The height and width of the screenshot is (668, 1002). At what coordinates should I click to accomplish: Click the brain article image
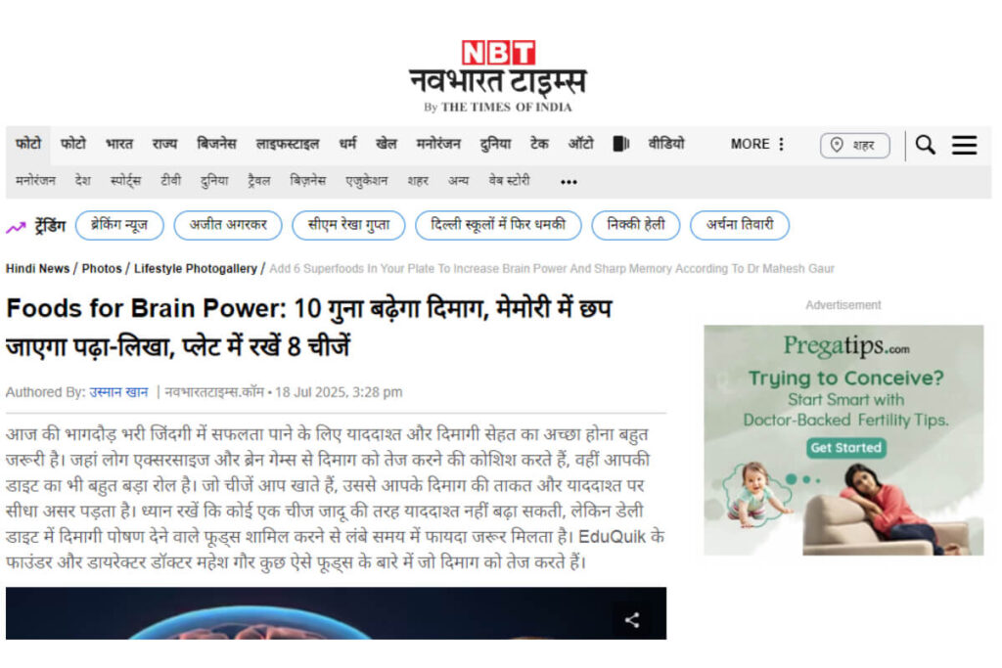(x=294, y=614)
